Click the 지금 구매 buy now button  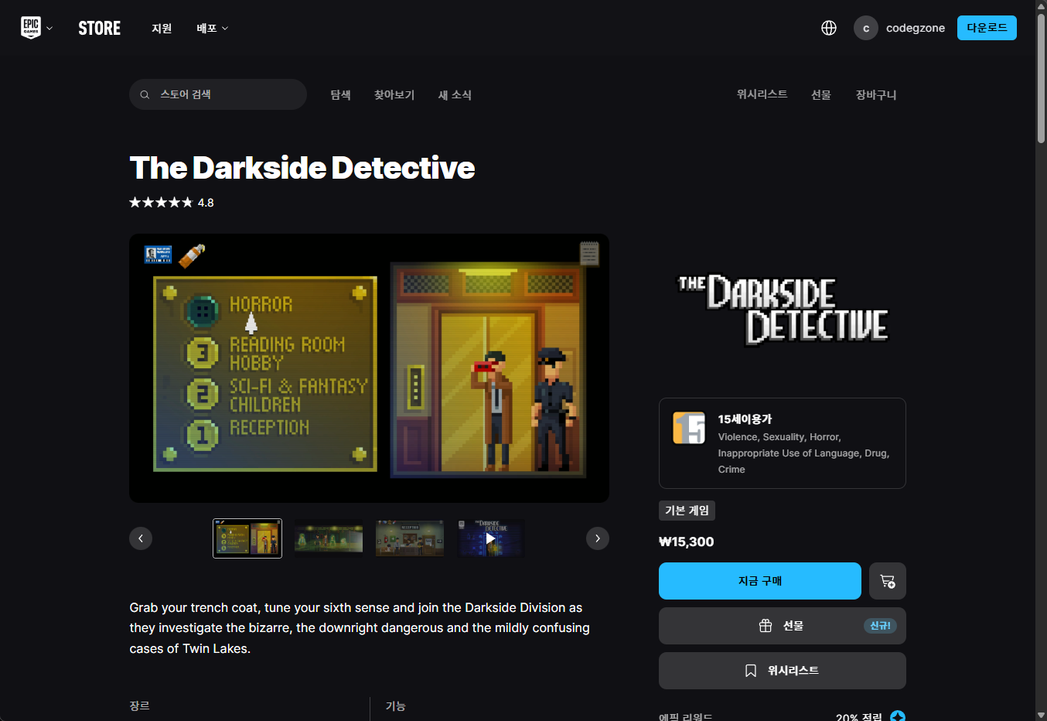click(760, 581)
